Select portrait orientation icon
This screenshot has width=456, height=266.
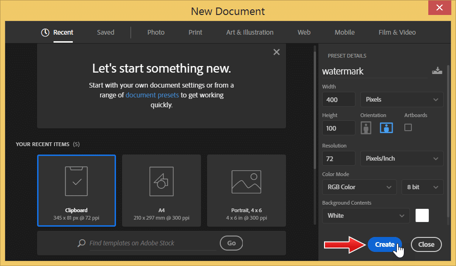366,127
